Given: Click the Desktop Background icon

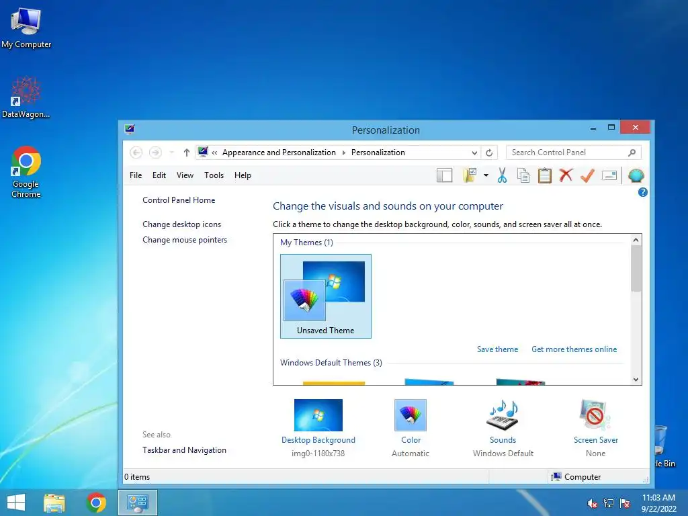Looking at the screenshot, I should click(x=318, y=415).
